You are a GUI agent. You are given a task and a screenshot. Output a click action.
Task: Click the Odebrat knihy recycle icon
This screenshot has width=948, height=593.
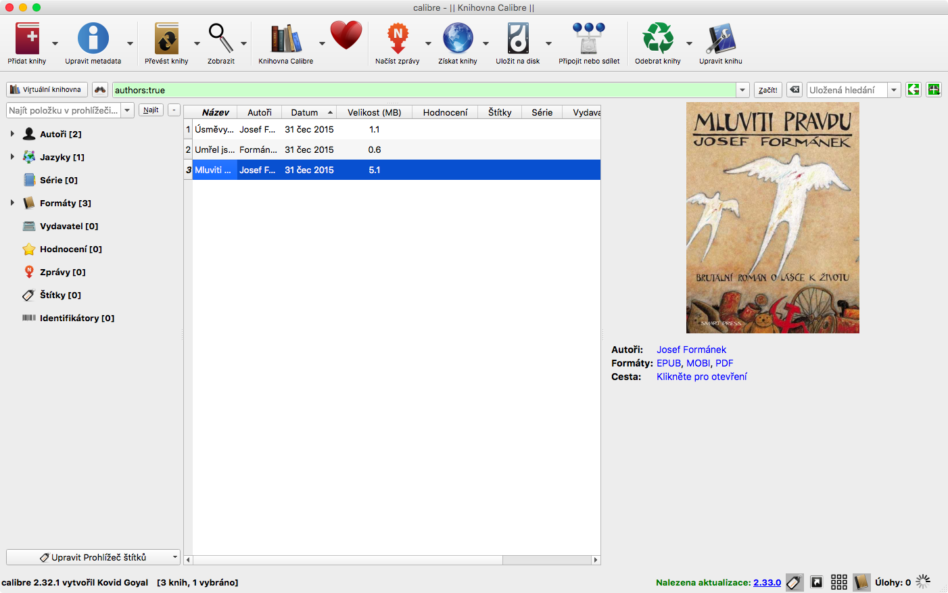click(x=658, y=39)
